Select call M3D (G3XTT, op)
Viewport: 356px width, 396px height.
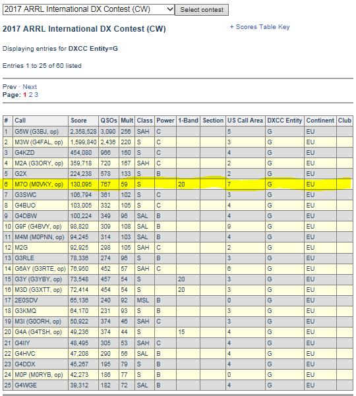click(38, 290)
